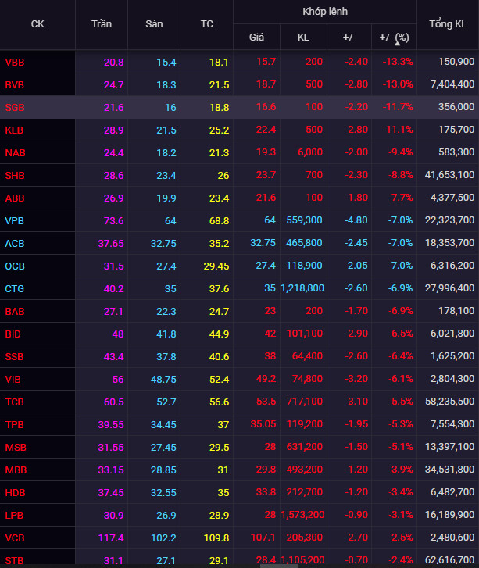Click the Khớp lệnh group header
The width and height of the screenshot is (479, 568).
[325, 12]
